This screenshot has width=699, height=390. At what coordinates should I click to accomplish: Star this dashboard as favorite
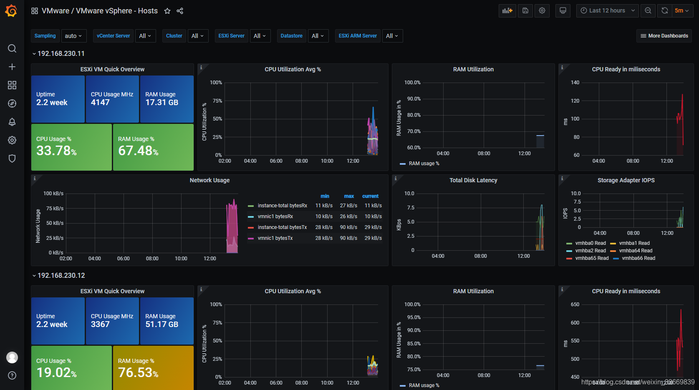pyautogui.click(x=167, y=11)
